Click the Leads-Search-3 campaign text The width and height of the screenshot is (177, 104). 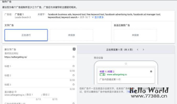[x=23, y=17]
